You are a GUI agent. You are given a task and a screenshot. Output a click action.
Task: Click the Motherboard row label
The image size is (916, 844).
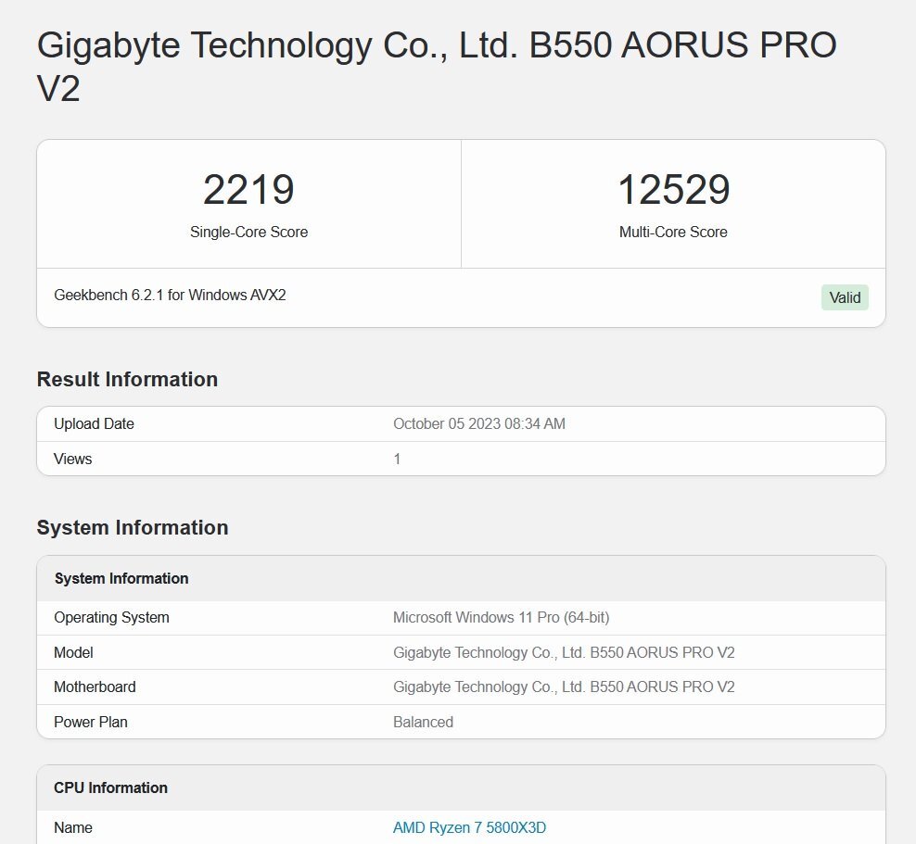[95, 687]
